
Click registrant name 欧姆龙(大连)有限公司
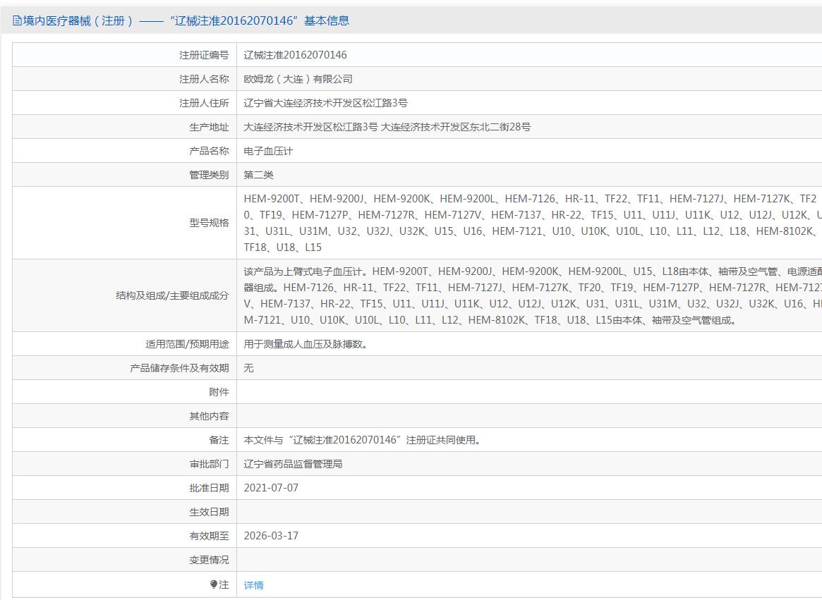(x=298, y=79)
